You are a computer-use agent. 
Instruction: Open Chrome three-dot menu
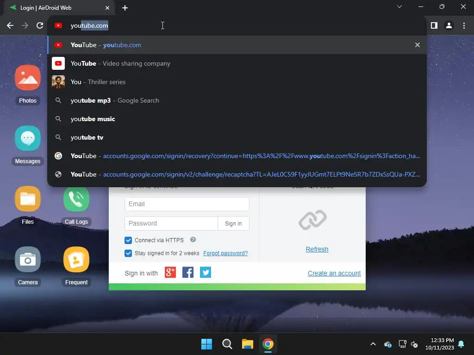click(x=464, y=25)
